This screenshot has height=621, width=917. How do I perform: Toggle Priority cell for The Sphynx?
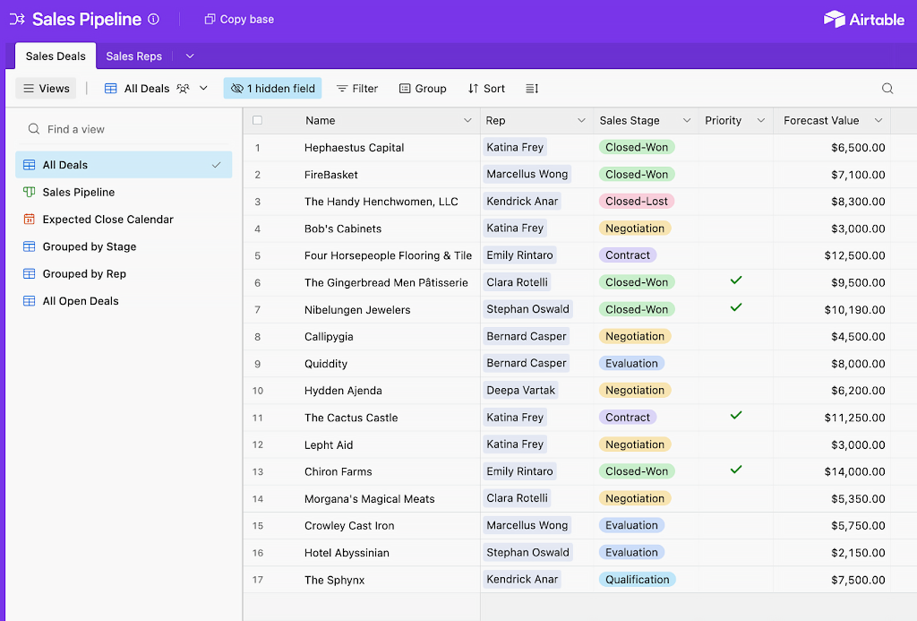736,580
